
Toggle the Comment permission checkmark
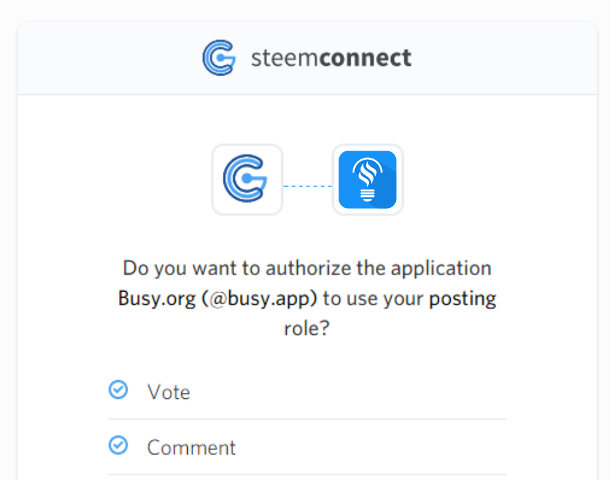[x=118, y=445]
